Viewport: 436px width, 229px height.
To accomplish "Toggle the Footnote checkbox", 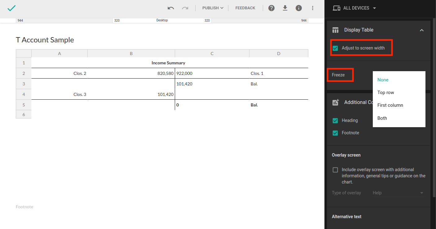I will [x=335, y=133].
